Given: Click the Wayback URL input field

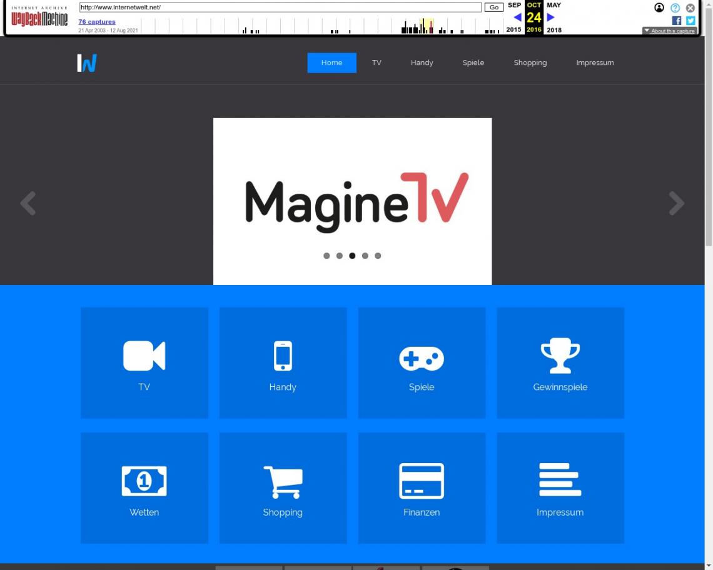Looking at the screenshot, I should 280,7.
